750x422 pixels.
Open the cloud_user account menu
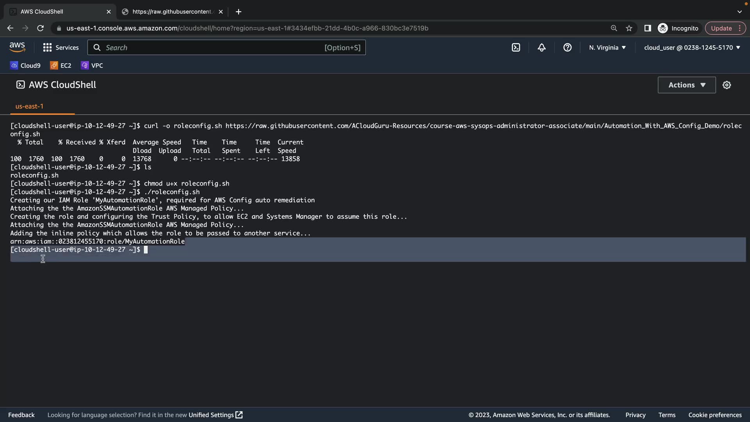(x=692, y=48)
